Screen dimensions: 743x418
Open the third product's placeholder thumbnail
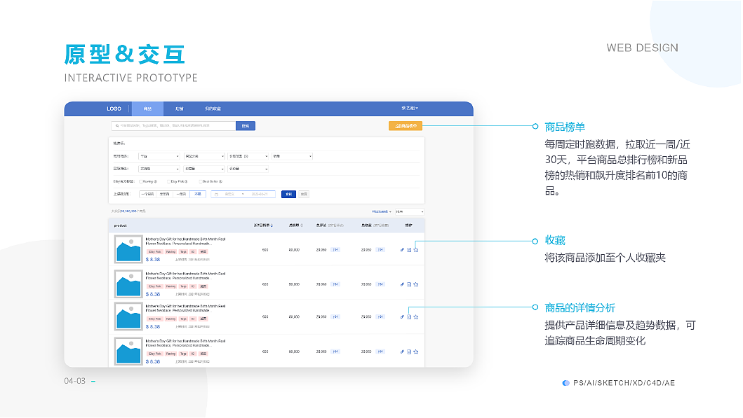pyautogui.click(x=128, y=316)
